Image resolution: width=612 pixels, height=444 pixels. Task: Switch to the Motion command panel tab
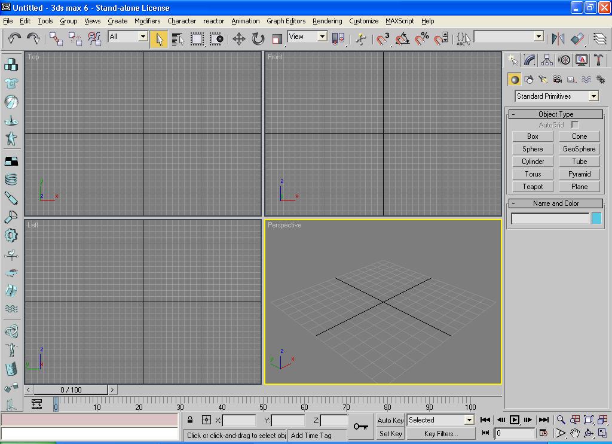[x=564, y=60]
